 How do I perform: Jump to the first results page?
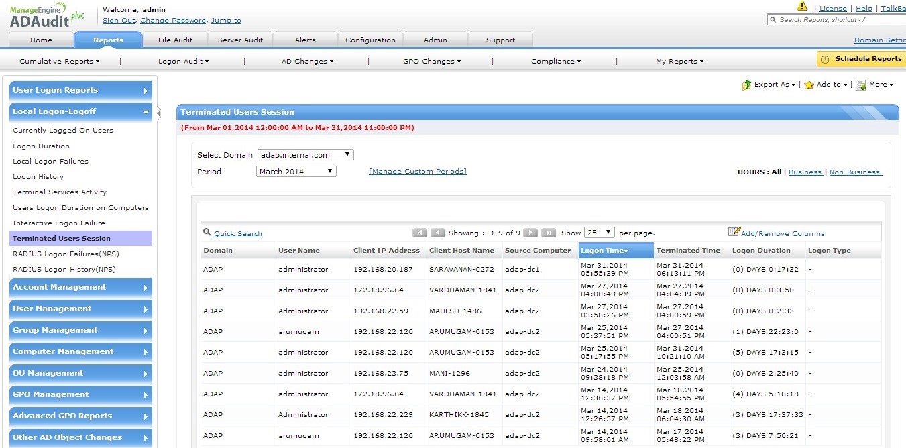click(420, 233)
